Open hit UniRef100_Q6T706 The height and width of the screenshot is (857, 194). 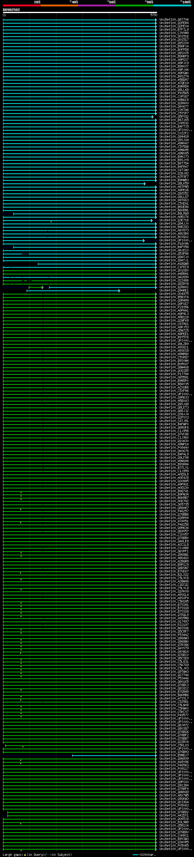174,20
